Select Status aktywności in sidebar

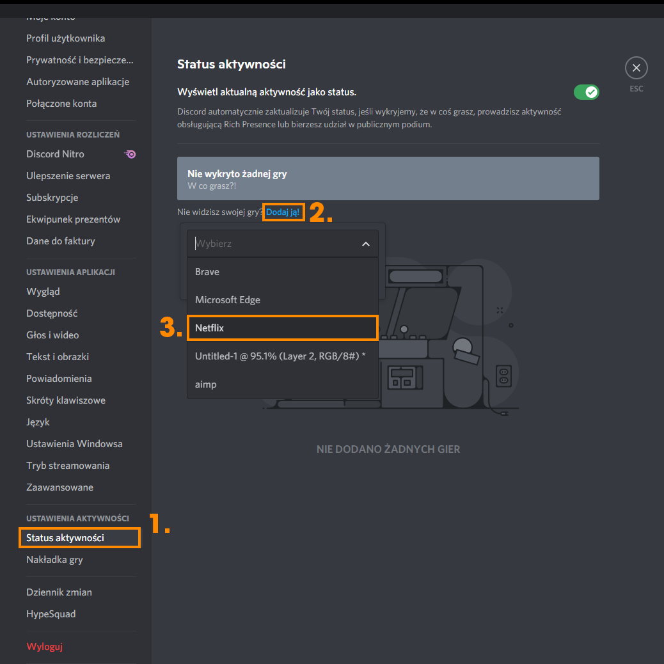pyautogui.click(x=79, y=538)
